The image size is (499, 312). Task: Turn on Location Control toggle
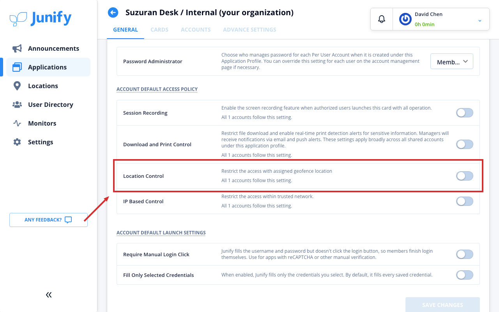[465, 176]
